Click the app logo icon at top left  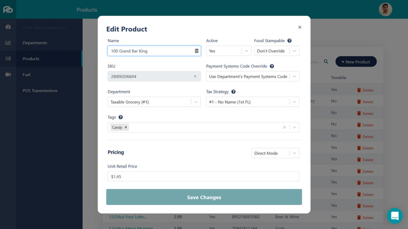[x=8, y=10]
